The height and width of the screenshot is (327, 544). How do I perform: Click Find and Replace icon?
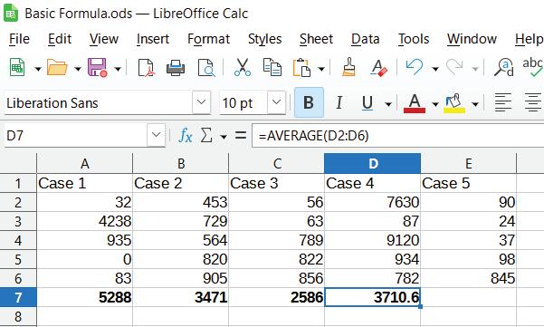click(x=503, y=67)
